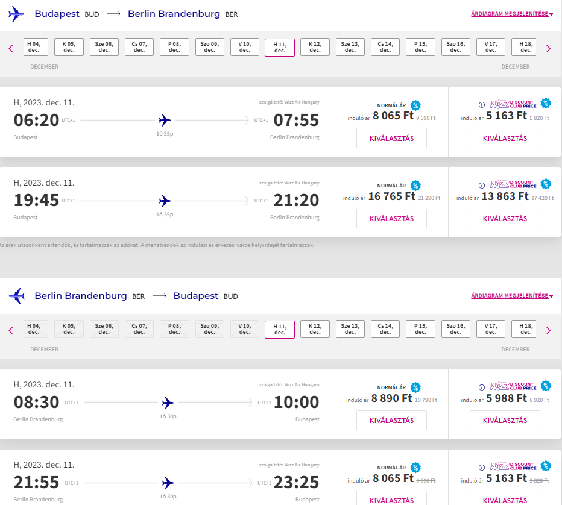
Task: Click the percent badge on 16 765 Ft normal price
Action: click(415, 186)
